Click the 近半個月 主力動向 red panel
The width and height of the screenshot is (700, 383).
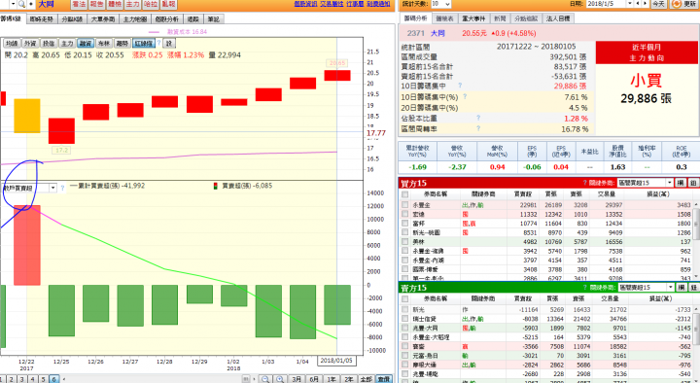tap(647, 52)
